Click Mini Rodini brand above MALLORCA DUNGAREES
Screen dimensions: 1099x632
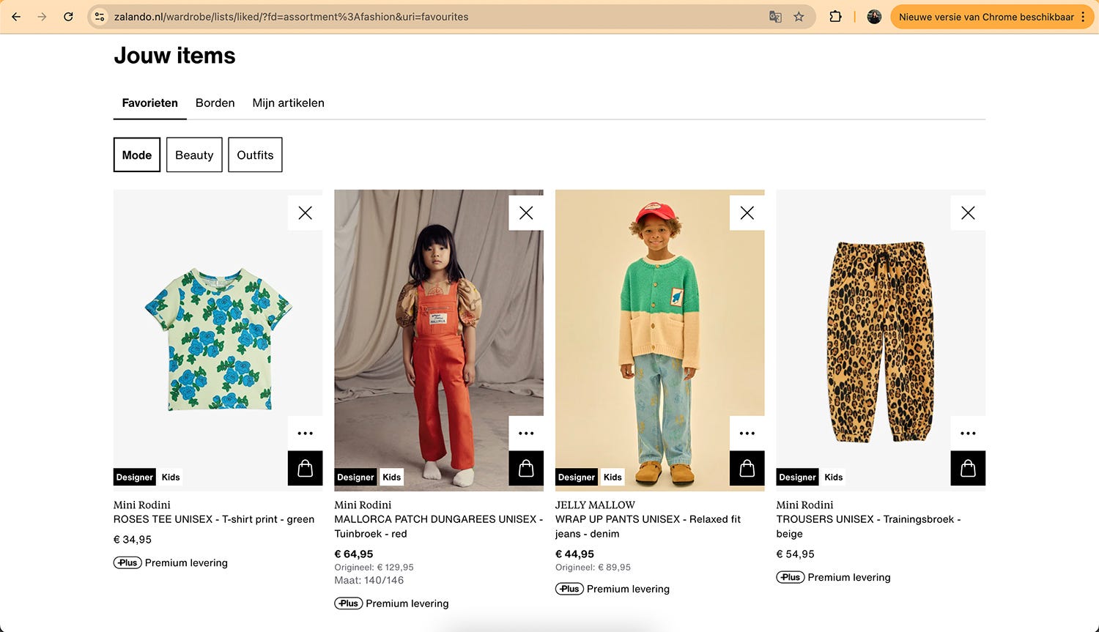tap(363, 505)
